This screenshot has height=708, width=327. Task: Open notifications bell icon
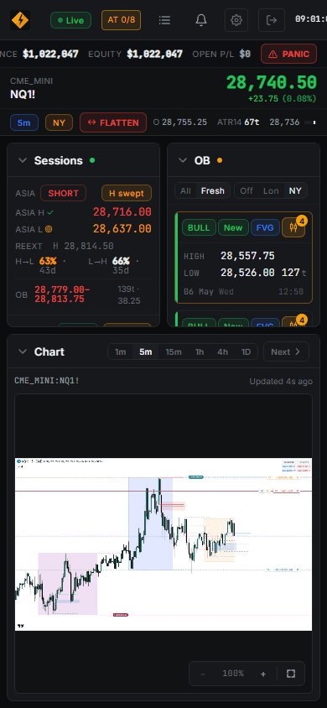point(201,20)
